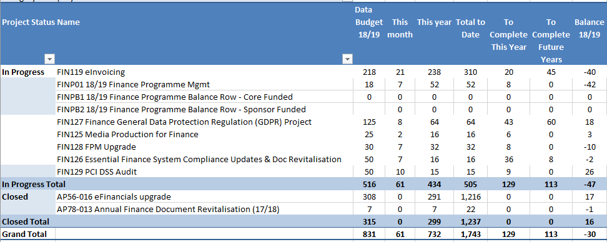Click the Closed status cell
The image size is (607, 242).
15,196
